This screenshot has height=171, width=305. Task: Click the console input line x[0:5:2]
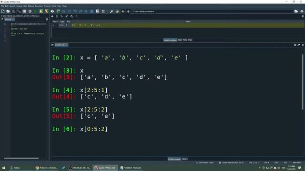(93, 129)
